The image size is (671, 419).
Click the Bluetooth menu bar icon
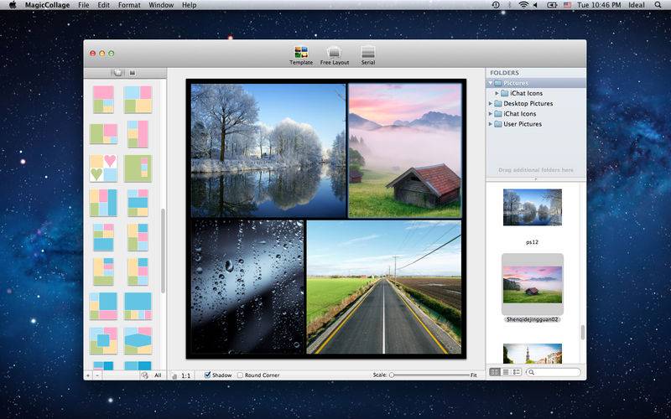[x=509, y=5]
